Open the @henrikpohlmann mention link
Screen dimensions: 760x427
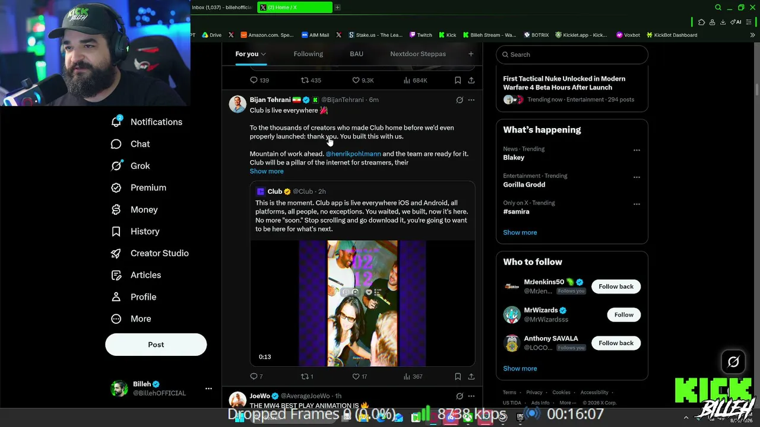353,154
